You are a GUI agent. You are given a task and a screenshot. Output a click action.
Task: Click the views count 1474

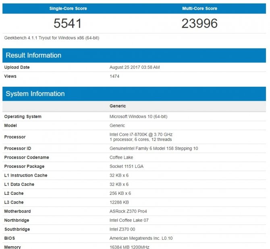click(114, 76)
